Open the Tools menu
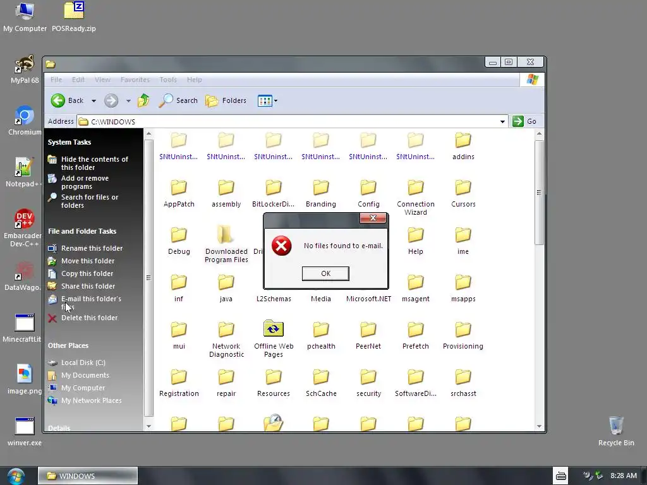 168,80
